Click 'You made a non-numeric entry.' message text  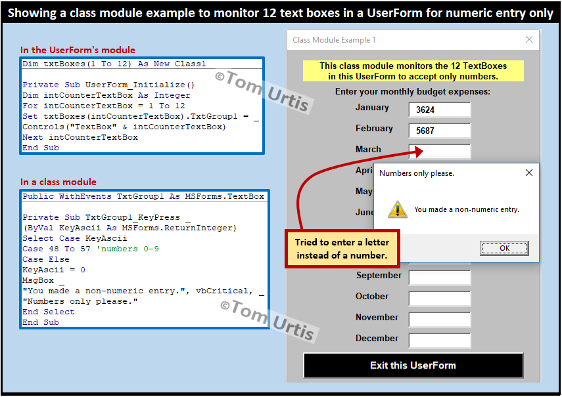tap(467, 209)
